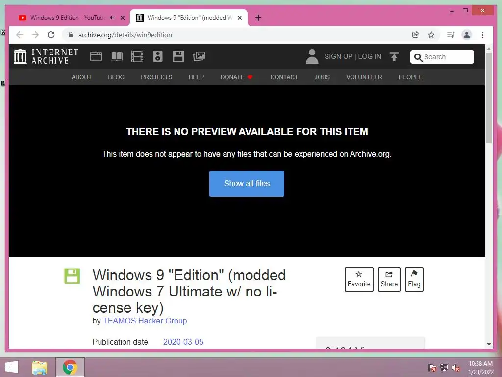
Task: Click the magnifier icon in search box
Action: click(x=418, y=57)
